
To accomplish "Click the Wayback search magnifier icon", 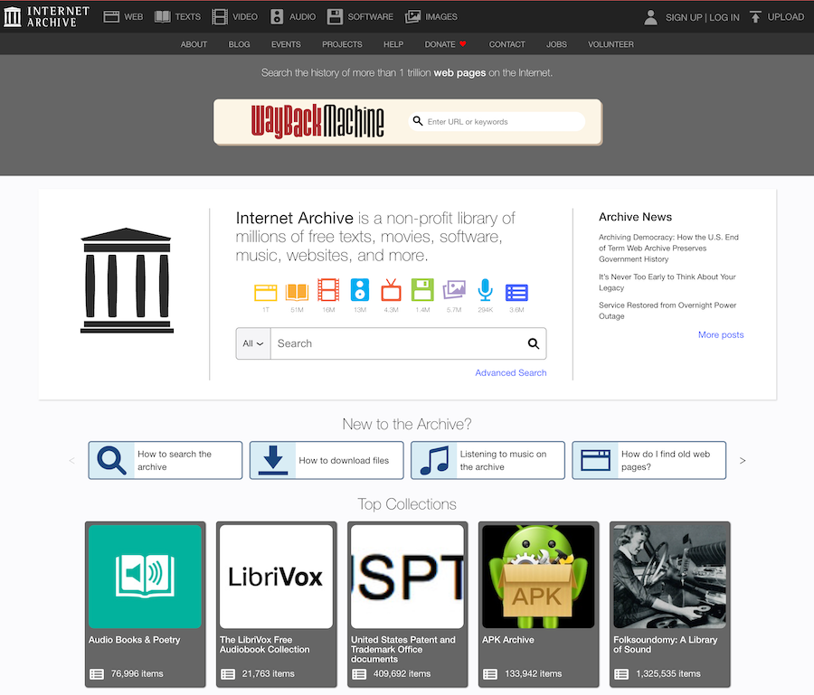I will (417, 121).
